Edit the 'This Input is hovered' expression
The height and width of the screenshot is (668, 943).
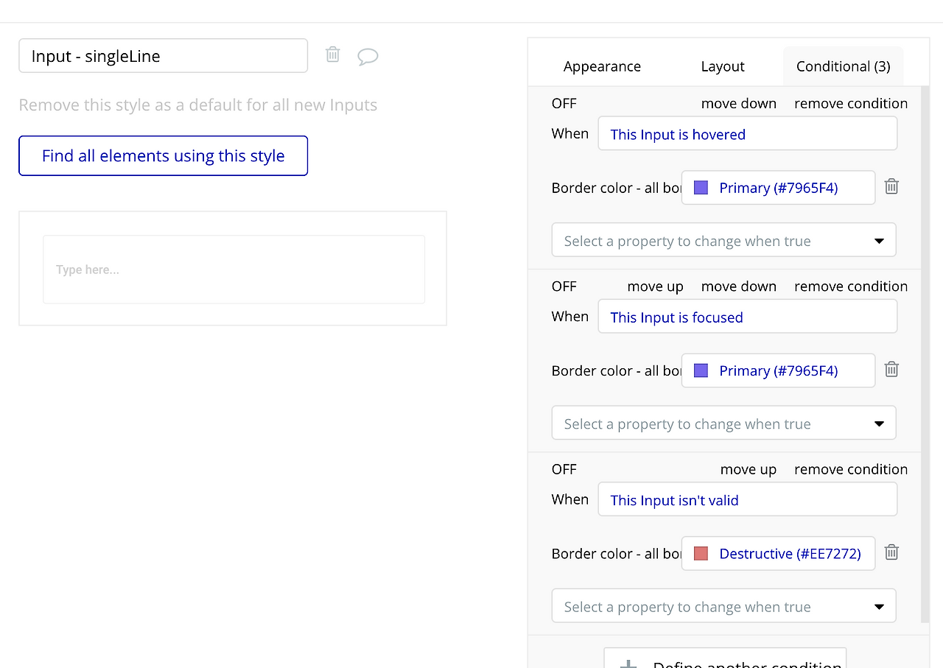(747, 134)
